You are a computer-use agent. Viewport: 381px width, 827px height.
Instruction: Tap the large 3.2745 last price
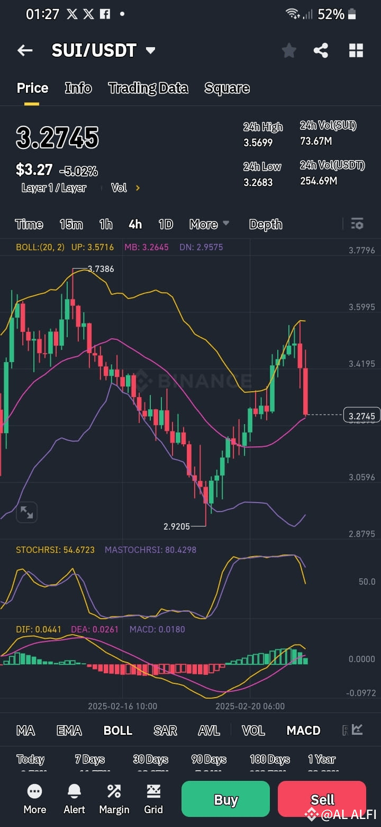pos(57,138)
